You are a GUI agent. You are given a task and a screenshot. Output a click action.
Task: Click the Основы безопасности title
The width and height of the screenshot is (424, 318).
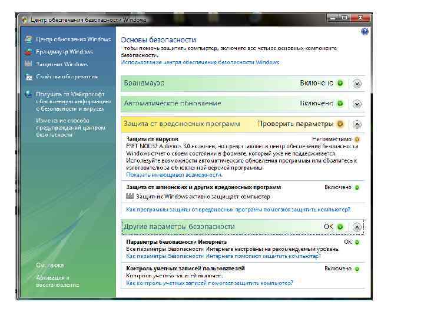pyautogui.click(x=158, y=40)
